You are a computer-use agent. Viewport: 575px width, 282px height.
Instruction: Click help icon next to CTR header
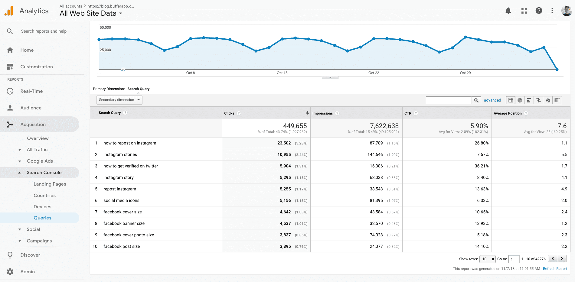pos(416,113)
